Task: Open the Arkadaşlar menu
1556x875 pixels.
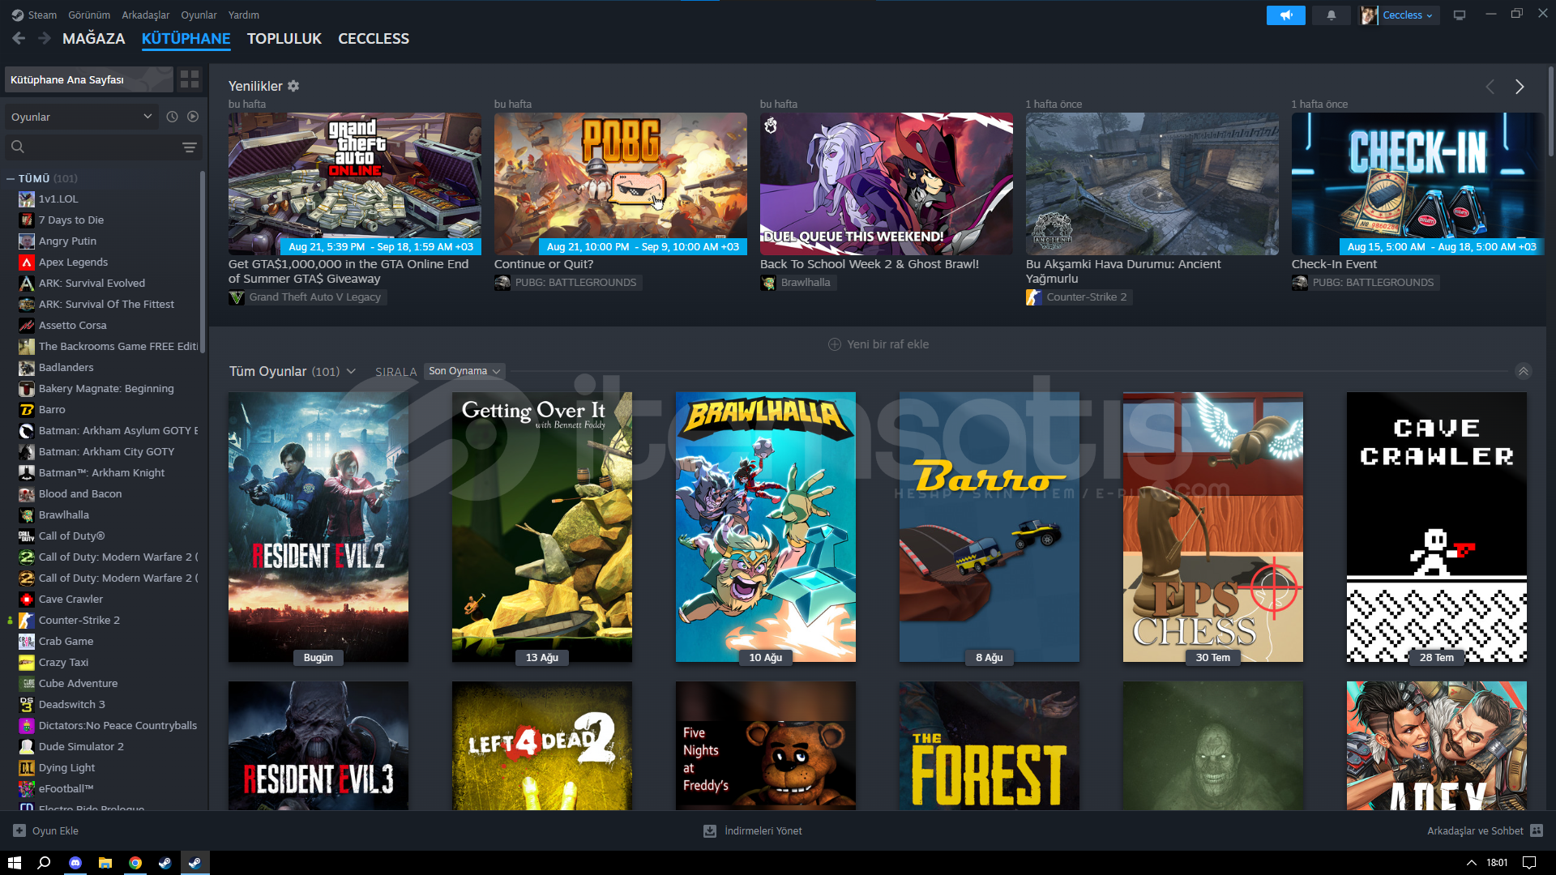Action: (x=146, y=15)
